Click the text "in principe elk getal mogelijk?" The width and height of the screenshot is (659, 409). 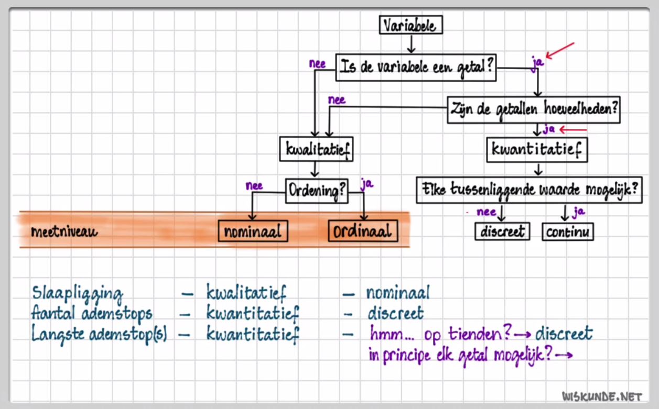(x=461, y=356)
